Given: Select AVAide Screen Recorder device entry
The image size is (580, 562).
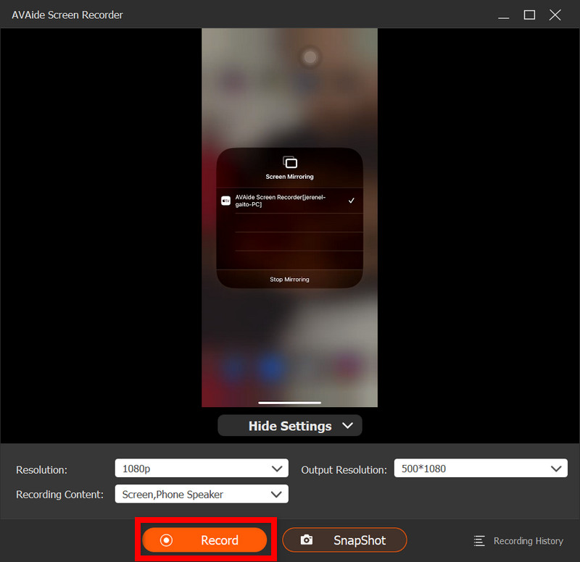Looking at the screenshot, I should 289,201.
